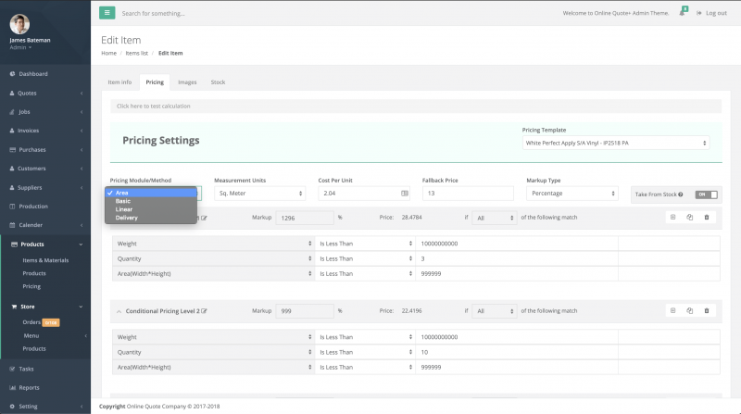The image size is (741, 414).
Task: Open the notifications bell icon
Action: pos(682,13)
